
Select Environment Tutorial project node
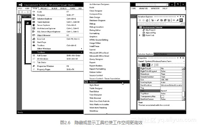161,27
